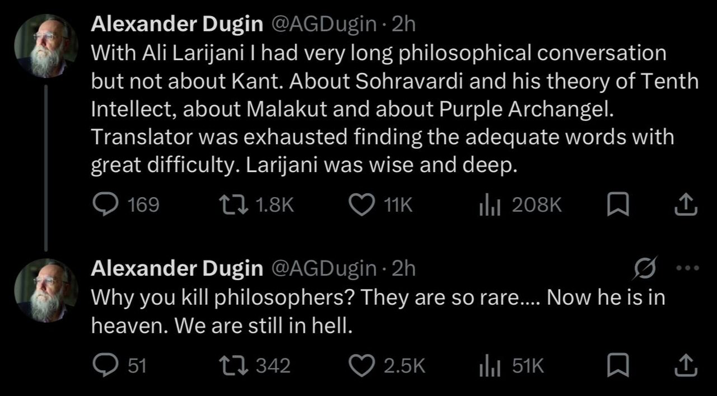This screenshot has width=717, height=396.
Task: Share the second tweet via upload icon
Action: (686, 366)
